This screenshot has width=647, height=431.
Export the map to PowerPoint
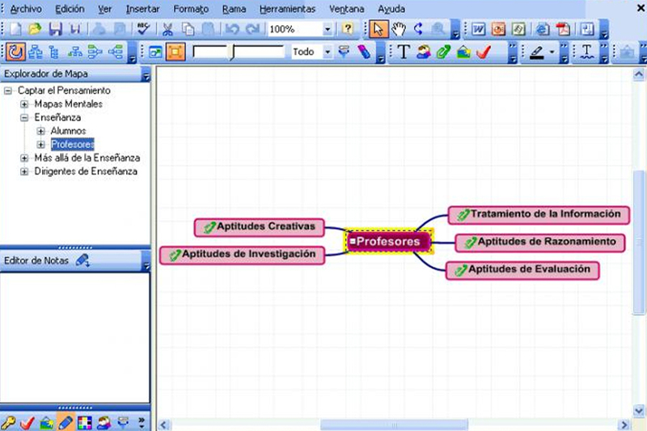[x=498, y=29]
